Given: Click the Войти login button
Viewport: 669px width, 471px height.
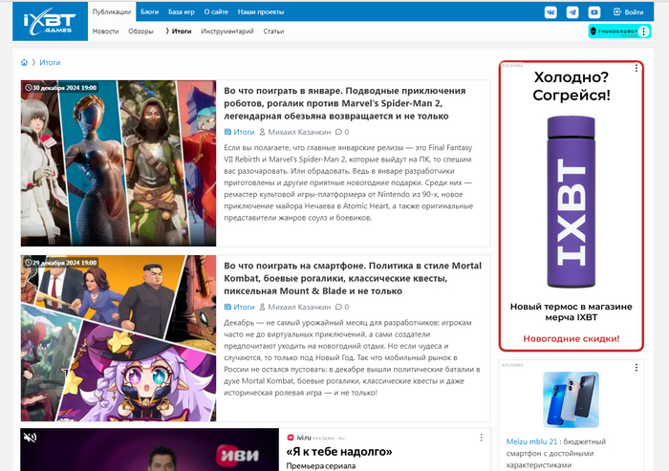Looking at the screenshot, I should pyautogui.click(x=628, y=12).
